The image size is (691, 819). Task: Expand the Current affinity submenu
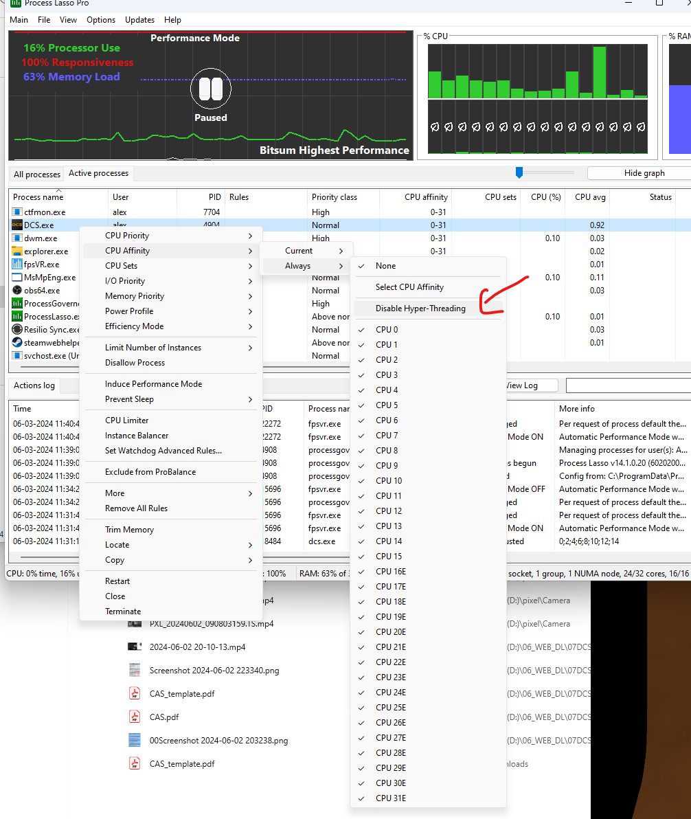[x=306, y=251]
